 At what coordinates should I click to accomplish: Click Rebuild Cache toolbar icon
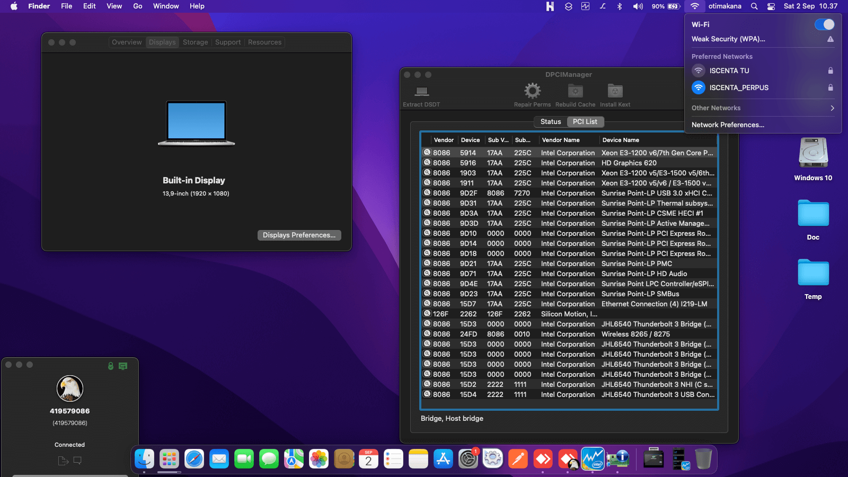pos(575,91)
